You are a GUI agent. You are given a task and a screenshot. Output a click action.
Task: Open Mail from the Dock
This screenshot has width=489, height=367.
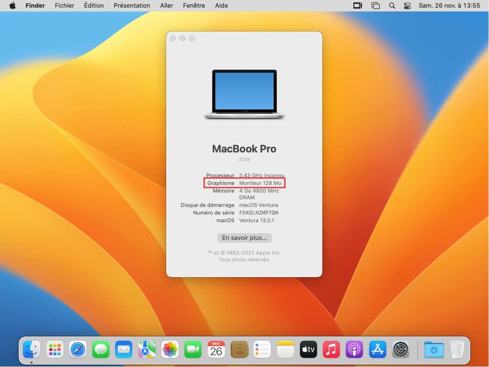[x=124, y=349]
